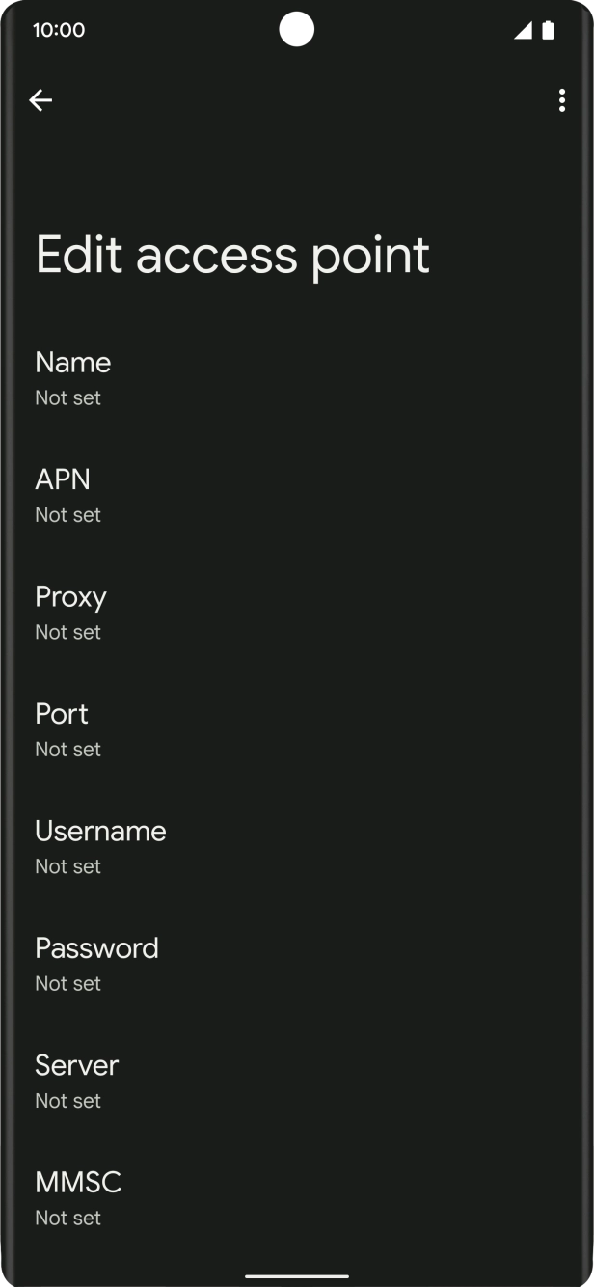Tap the 10:00 clock in status bar
Screen dimensions: 594x1287
(59, 30)
